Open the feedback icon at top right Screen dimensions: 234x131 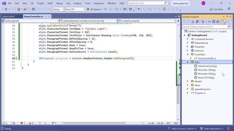[x=229, y=9]
